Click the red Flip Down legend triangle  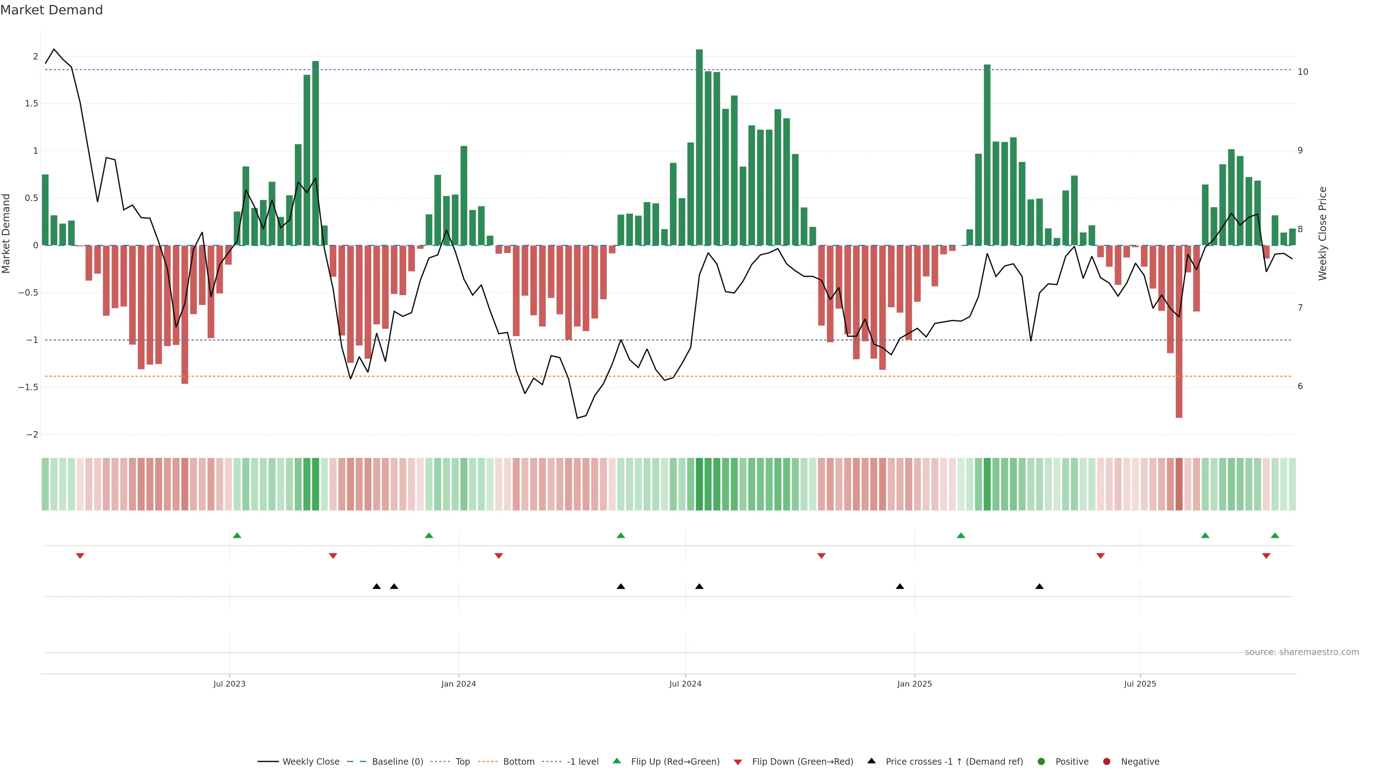pos(738,762)
